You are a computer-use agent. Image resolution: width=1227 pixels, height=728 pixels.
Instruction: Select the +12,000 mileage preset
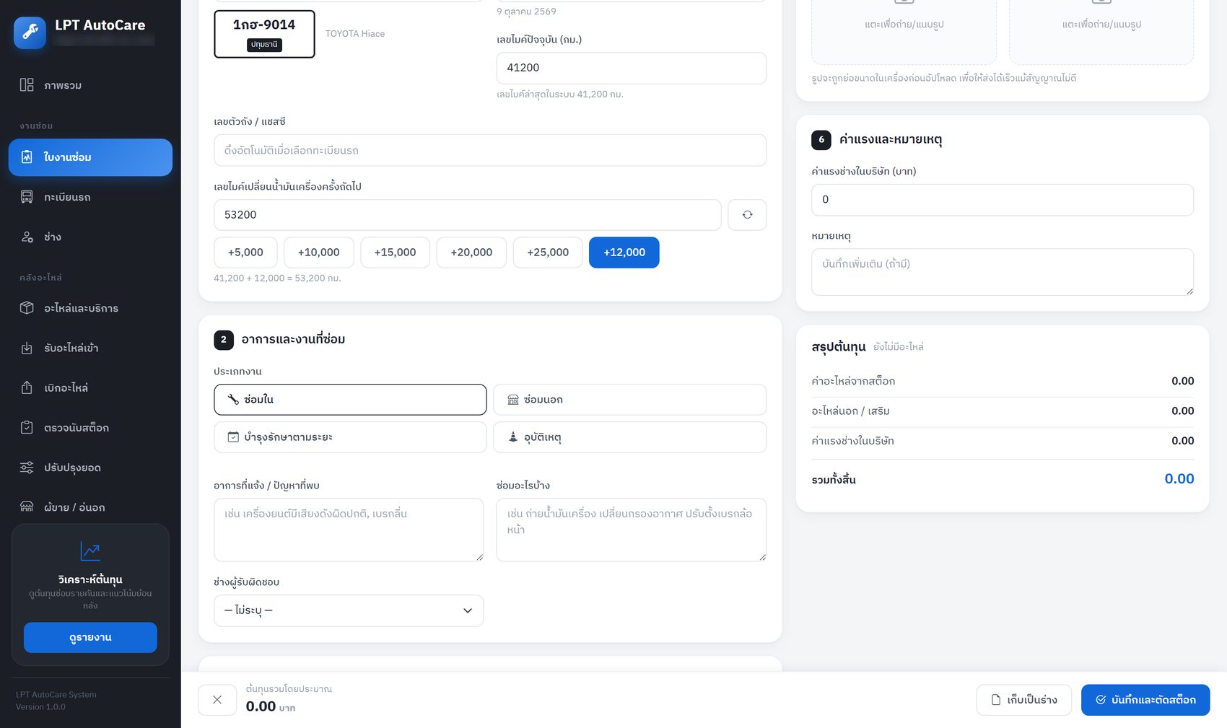624,253
